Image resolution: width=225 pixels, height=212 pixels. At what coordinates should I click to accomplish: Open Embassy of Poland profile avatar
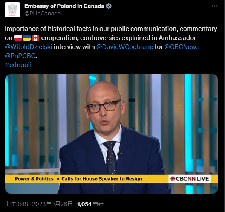[12, 10]
